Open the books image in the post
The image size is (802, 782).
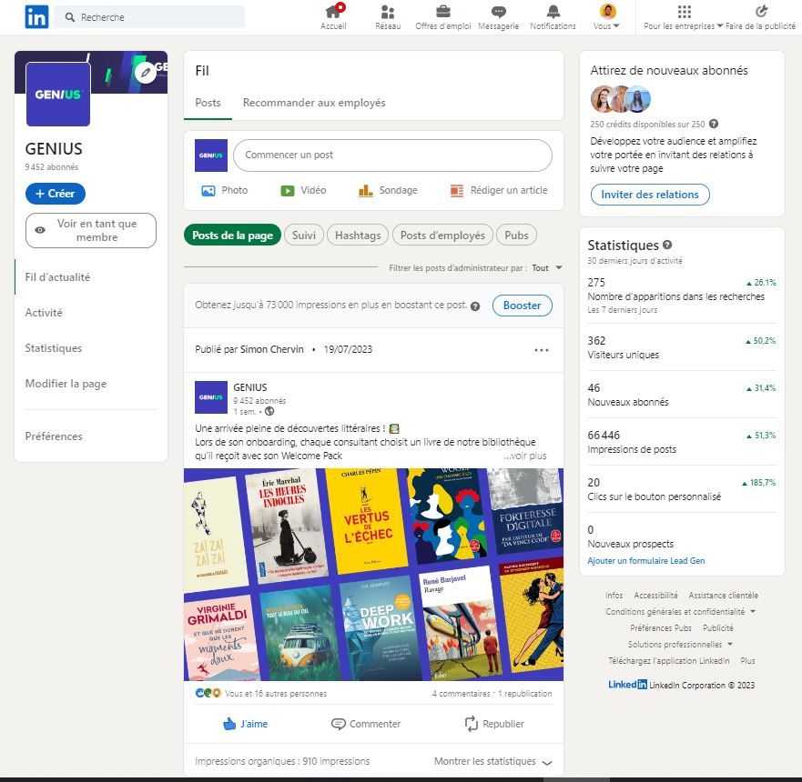(x=373, y=574)
